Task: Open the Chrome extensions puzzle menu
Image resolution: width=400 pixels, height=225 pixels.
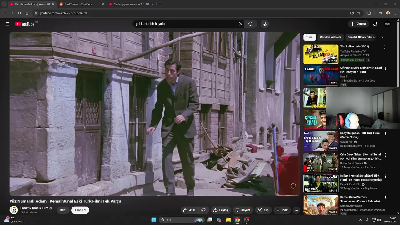Action: click(369, 13)
